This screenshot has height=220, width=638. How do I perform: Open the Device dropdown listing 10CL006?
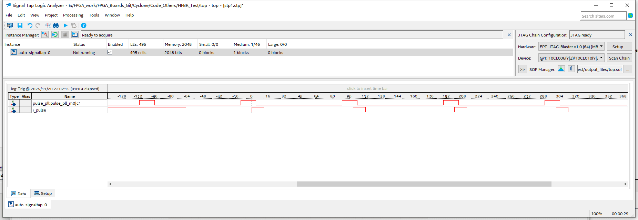click(601, 58)
